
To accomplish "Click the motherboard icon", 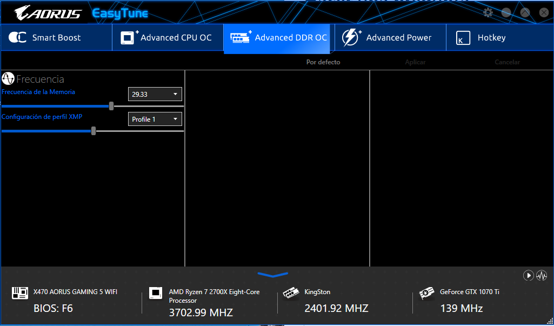I will coord(20,293).
